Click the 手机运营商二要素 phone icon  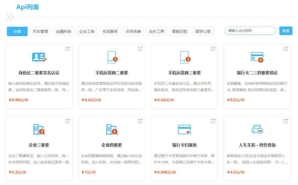(112, 57)
